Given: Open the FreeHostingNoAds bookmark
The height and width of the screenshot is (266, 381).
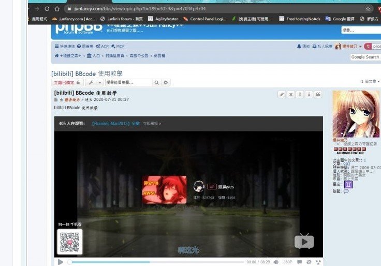Looking at the screenshot, I should pyautogui.click(x=300, y=19).
